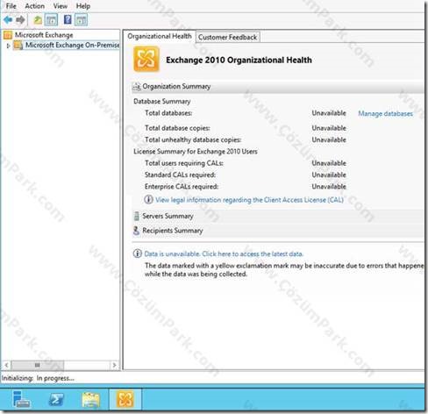Click the Manage databases link
This screenshot has width=428, height=414.
click(385, 113)
